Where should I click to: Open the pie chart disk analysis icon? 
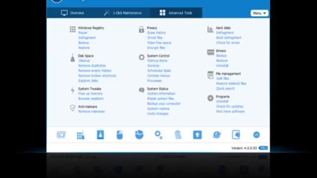pyautogui.click(x=139, y=135)
